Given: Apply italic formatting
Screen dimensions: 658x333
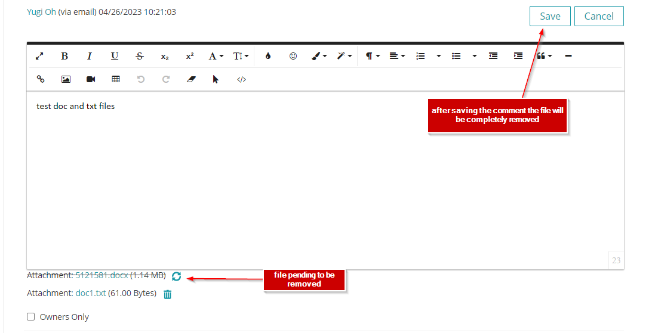Looking at the screenshot, I should (x=90, y=56).
